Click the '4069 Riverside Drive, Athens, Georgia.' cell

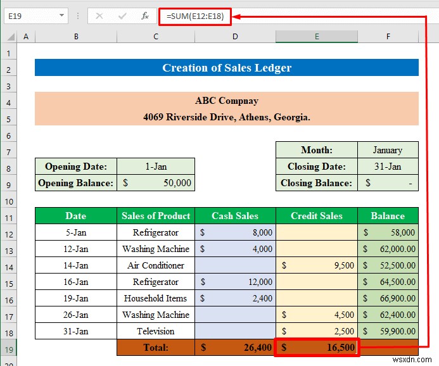pyautogui.click(x=227, y=117)
